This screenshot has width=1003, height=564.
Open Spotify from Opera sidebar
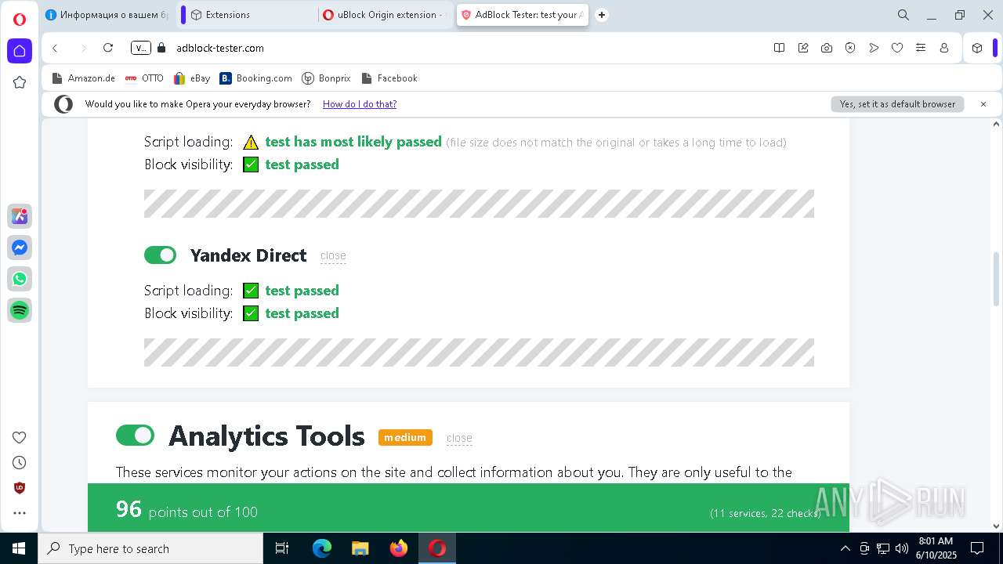pos(20,310)
